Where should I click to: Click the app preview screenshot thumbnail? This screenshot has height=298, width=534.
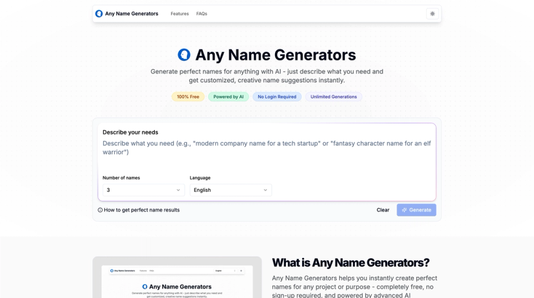[177, 277]
